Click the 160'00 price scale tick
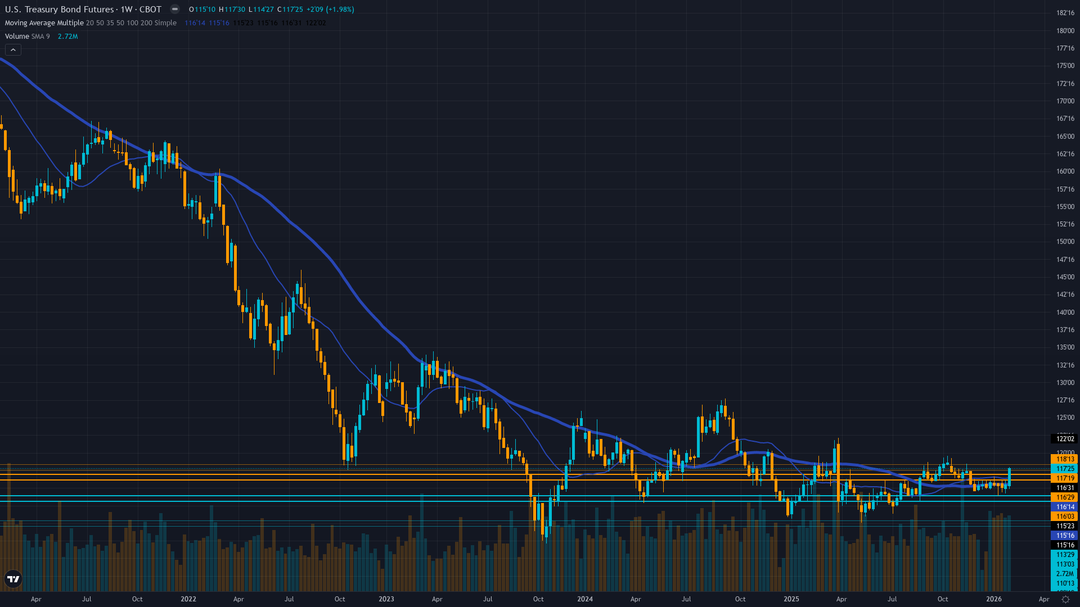The image size is (1080, 607). click(x=1065, y=171)
